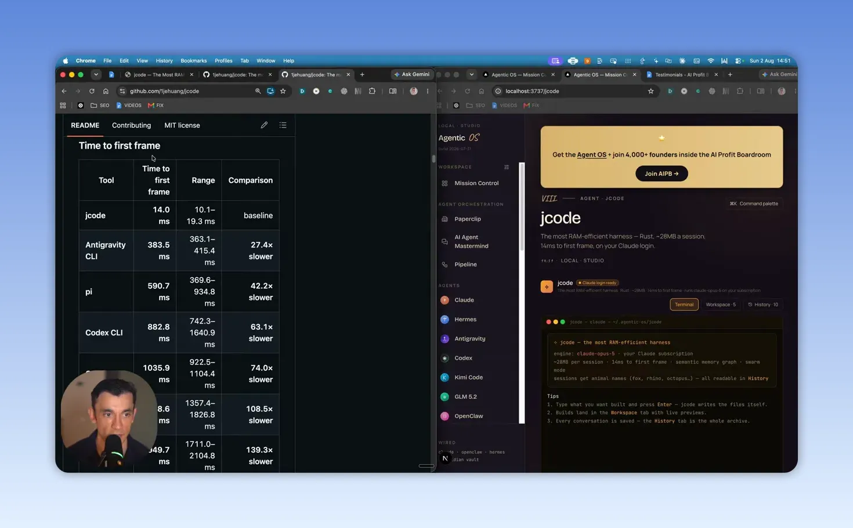The width and height of the screenshot is (853, 528).
Task: Open FIX bookmark in GitHub window
Action: click(156, 106)
